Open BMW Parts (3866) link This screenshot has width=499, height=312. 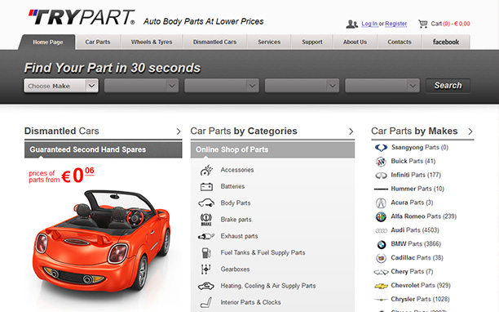416,244
